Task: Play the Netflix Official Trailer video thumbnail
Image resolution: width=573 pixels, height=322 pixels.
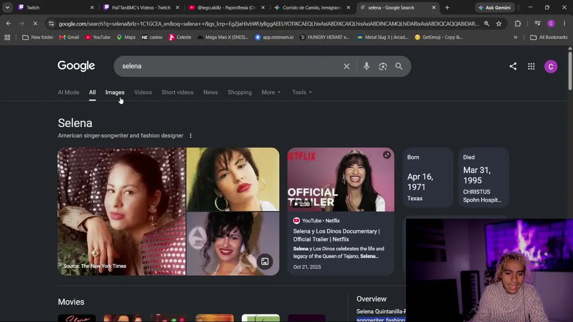Action: [x=341, y=179]
